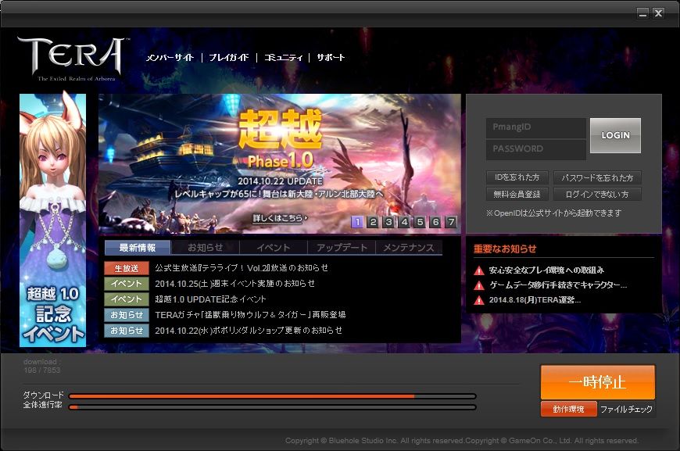
Task: Click the LOGIN button
Action: pos(615,135)
